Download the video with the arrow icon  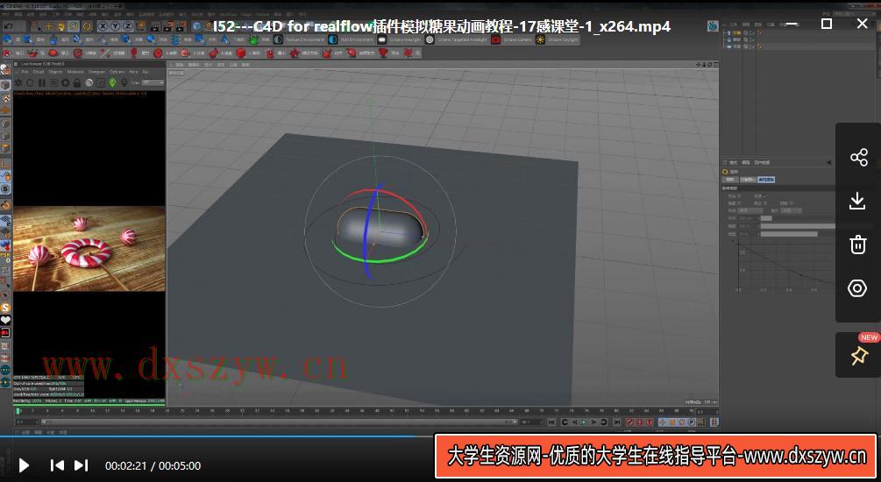pyautogui.click(x=857, y=201)
